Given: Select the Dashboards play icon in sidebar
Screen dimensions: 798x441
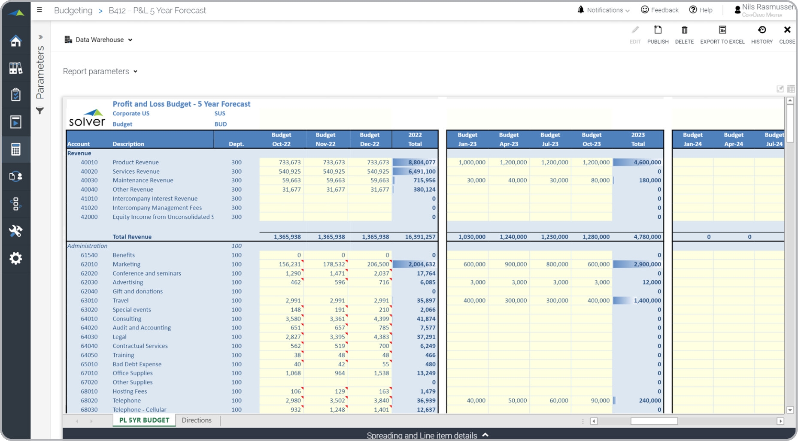Looking at the screenshot, I should click(16, 122).
